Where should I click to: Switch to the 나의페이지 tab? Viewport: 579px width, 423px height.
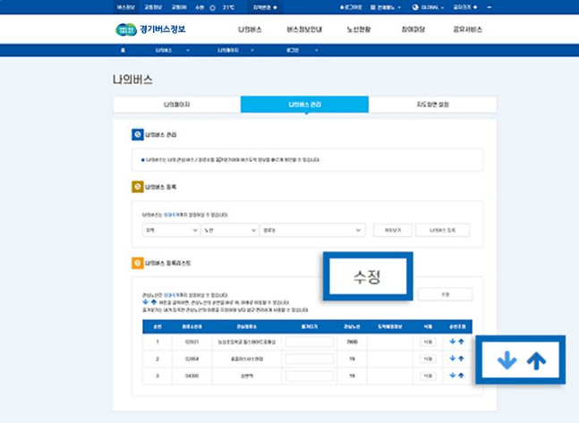177,105
